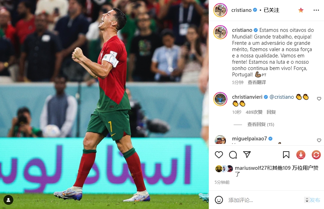
Task: Click the red refresh/repost circular icon
Action: pos(316,155)
